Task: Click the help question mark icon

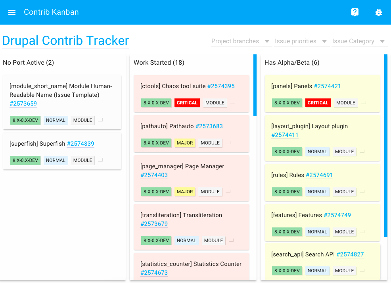Action: click(355, 12)
